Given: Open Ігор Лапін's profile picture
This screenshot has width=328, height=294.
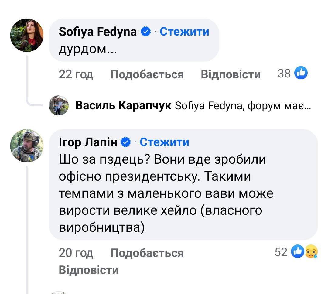Looking at the screenshot, I should 27,146.
